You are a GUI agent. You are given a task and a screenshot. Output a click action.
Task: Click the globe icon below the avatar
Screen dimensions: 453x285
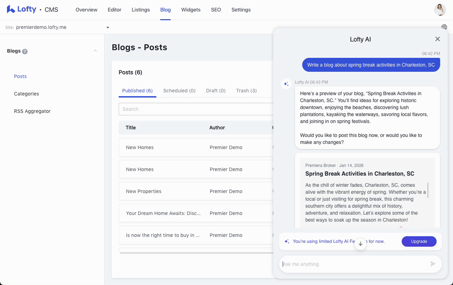pyautogui.click(x=444, y=27)
